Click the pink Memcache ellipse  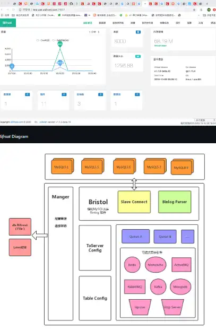[x=155, y=265]
